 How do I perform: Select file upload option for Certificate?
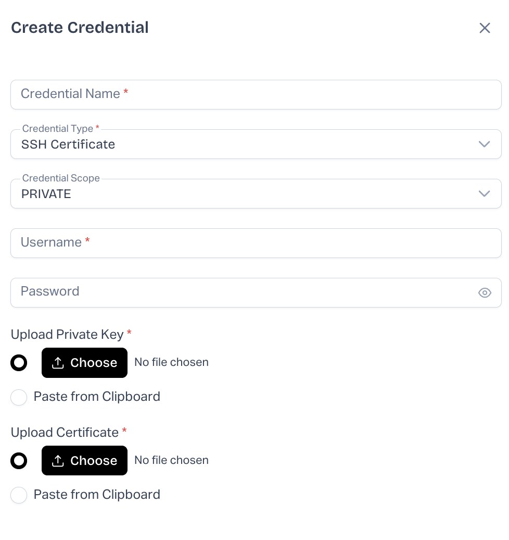[19, 461]
